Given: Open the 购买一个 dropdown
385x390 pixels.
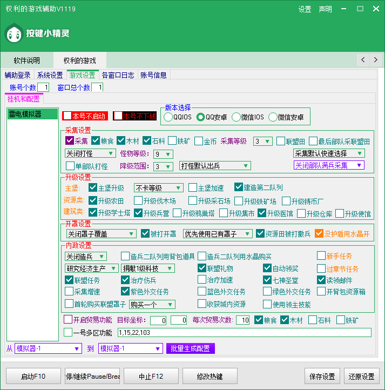Looking at the screenshot, I should pyautogui.click(x=152, y=305).
